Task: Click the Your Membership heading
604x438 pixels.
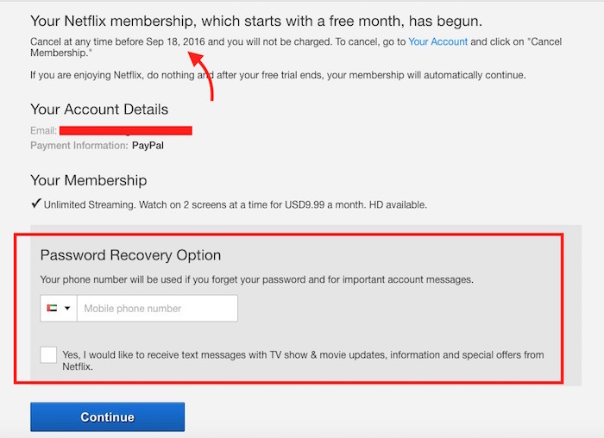Action: [88, 180]
